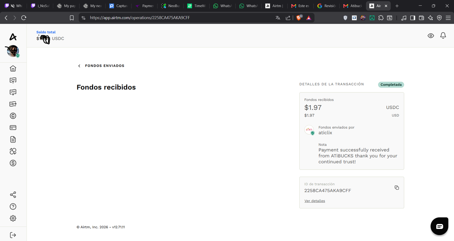This screenshot has width=454, height=241.
Task: Switch to the TimeW tab
Action: [x=197, y=6]
